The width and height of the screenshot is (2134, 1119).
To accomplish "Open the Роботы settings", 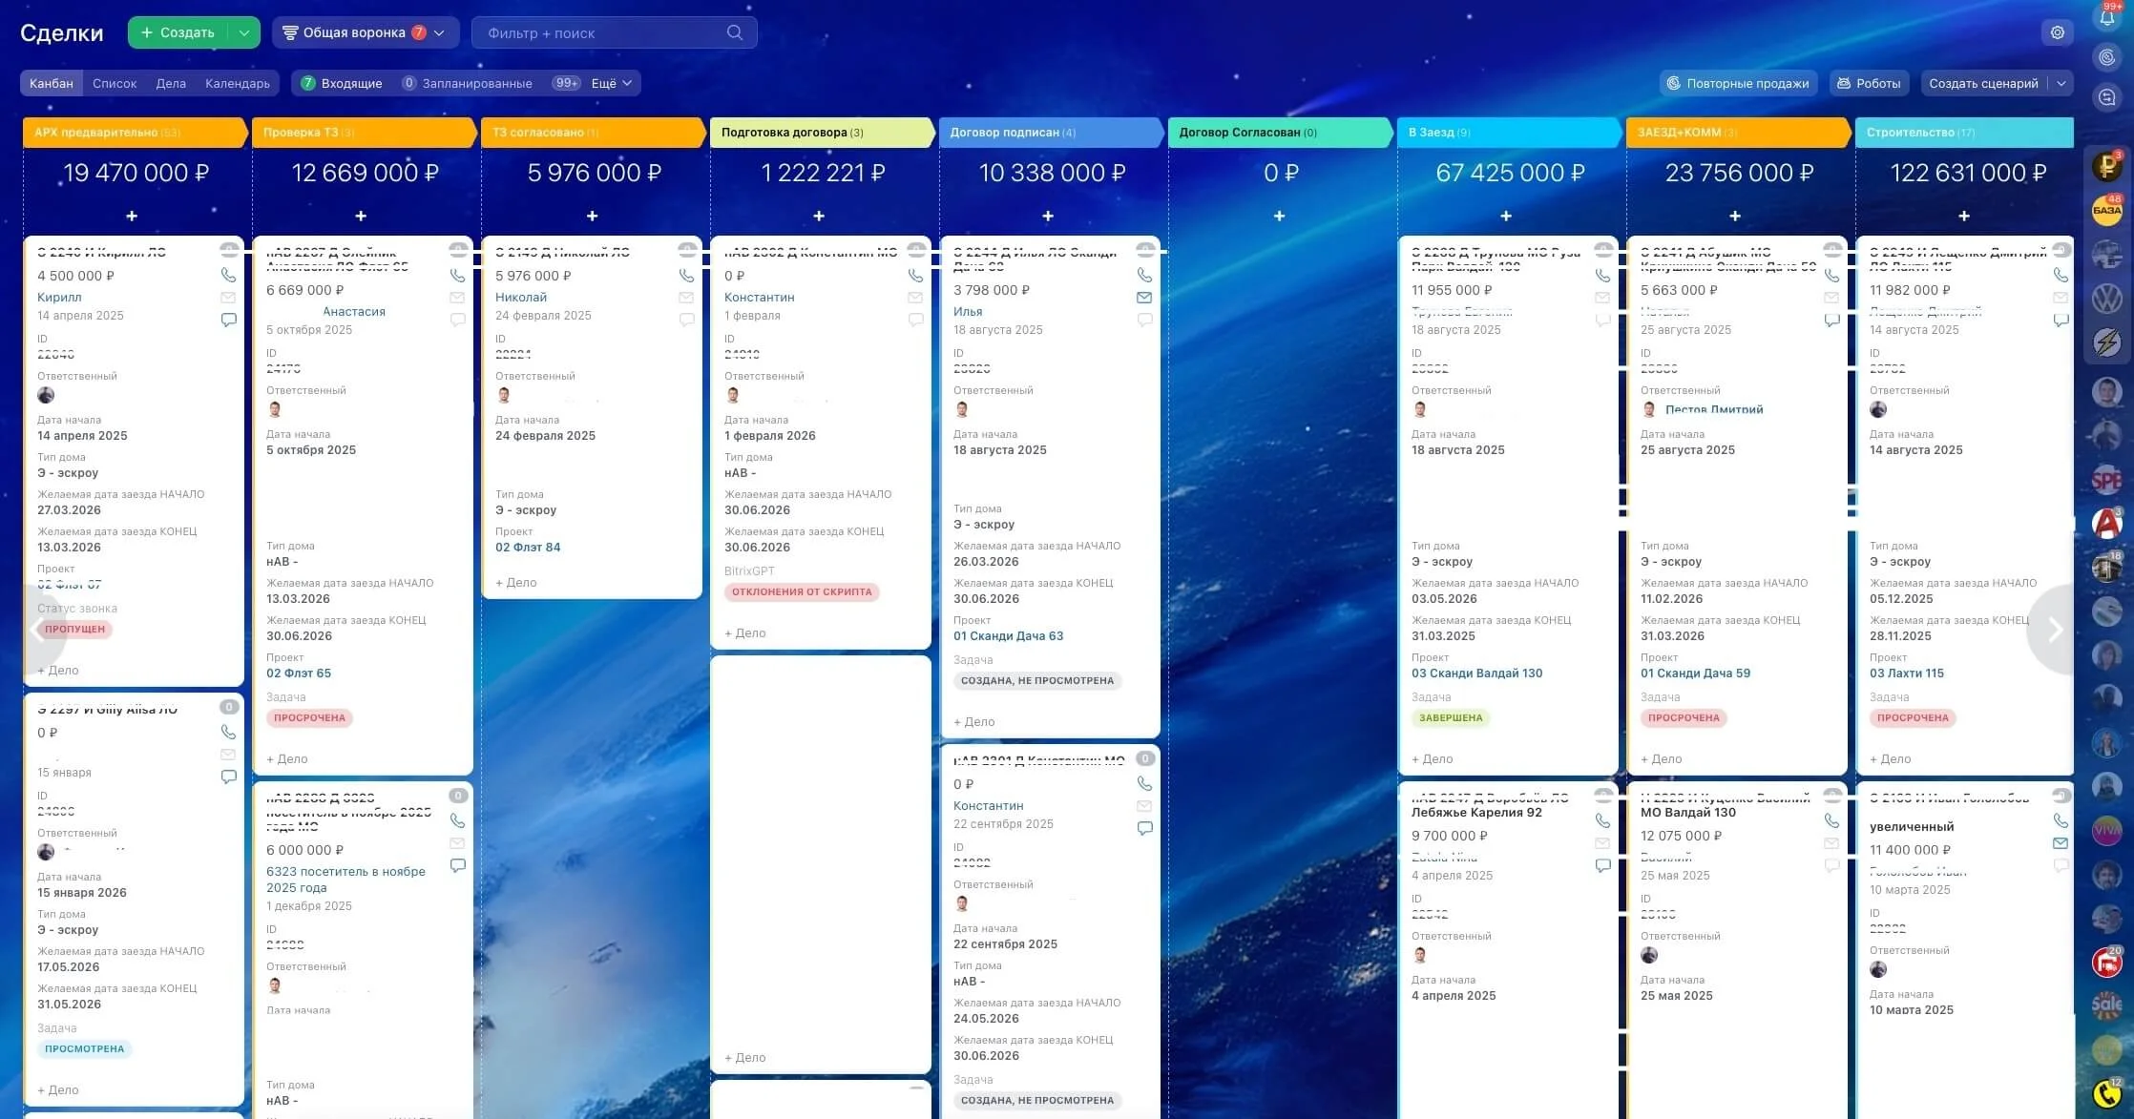I will point(1869,83).
